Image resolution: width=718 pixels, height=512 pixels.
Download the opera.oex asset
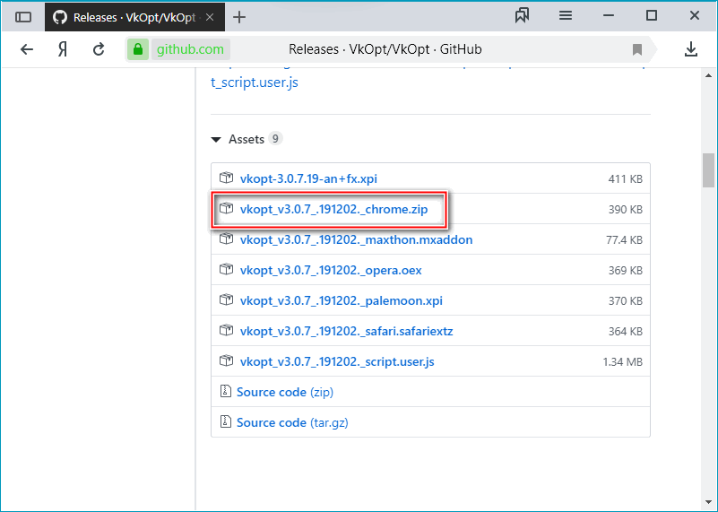click(x=330, y=270)
